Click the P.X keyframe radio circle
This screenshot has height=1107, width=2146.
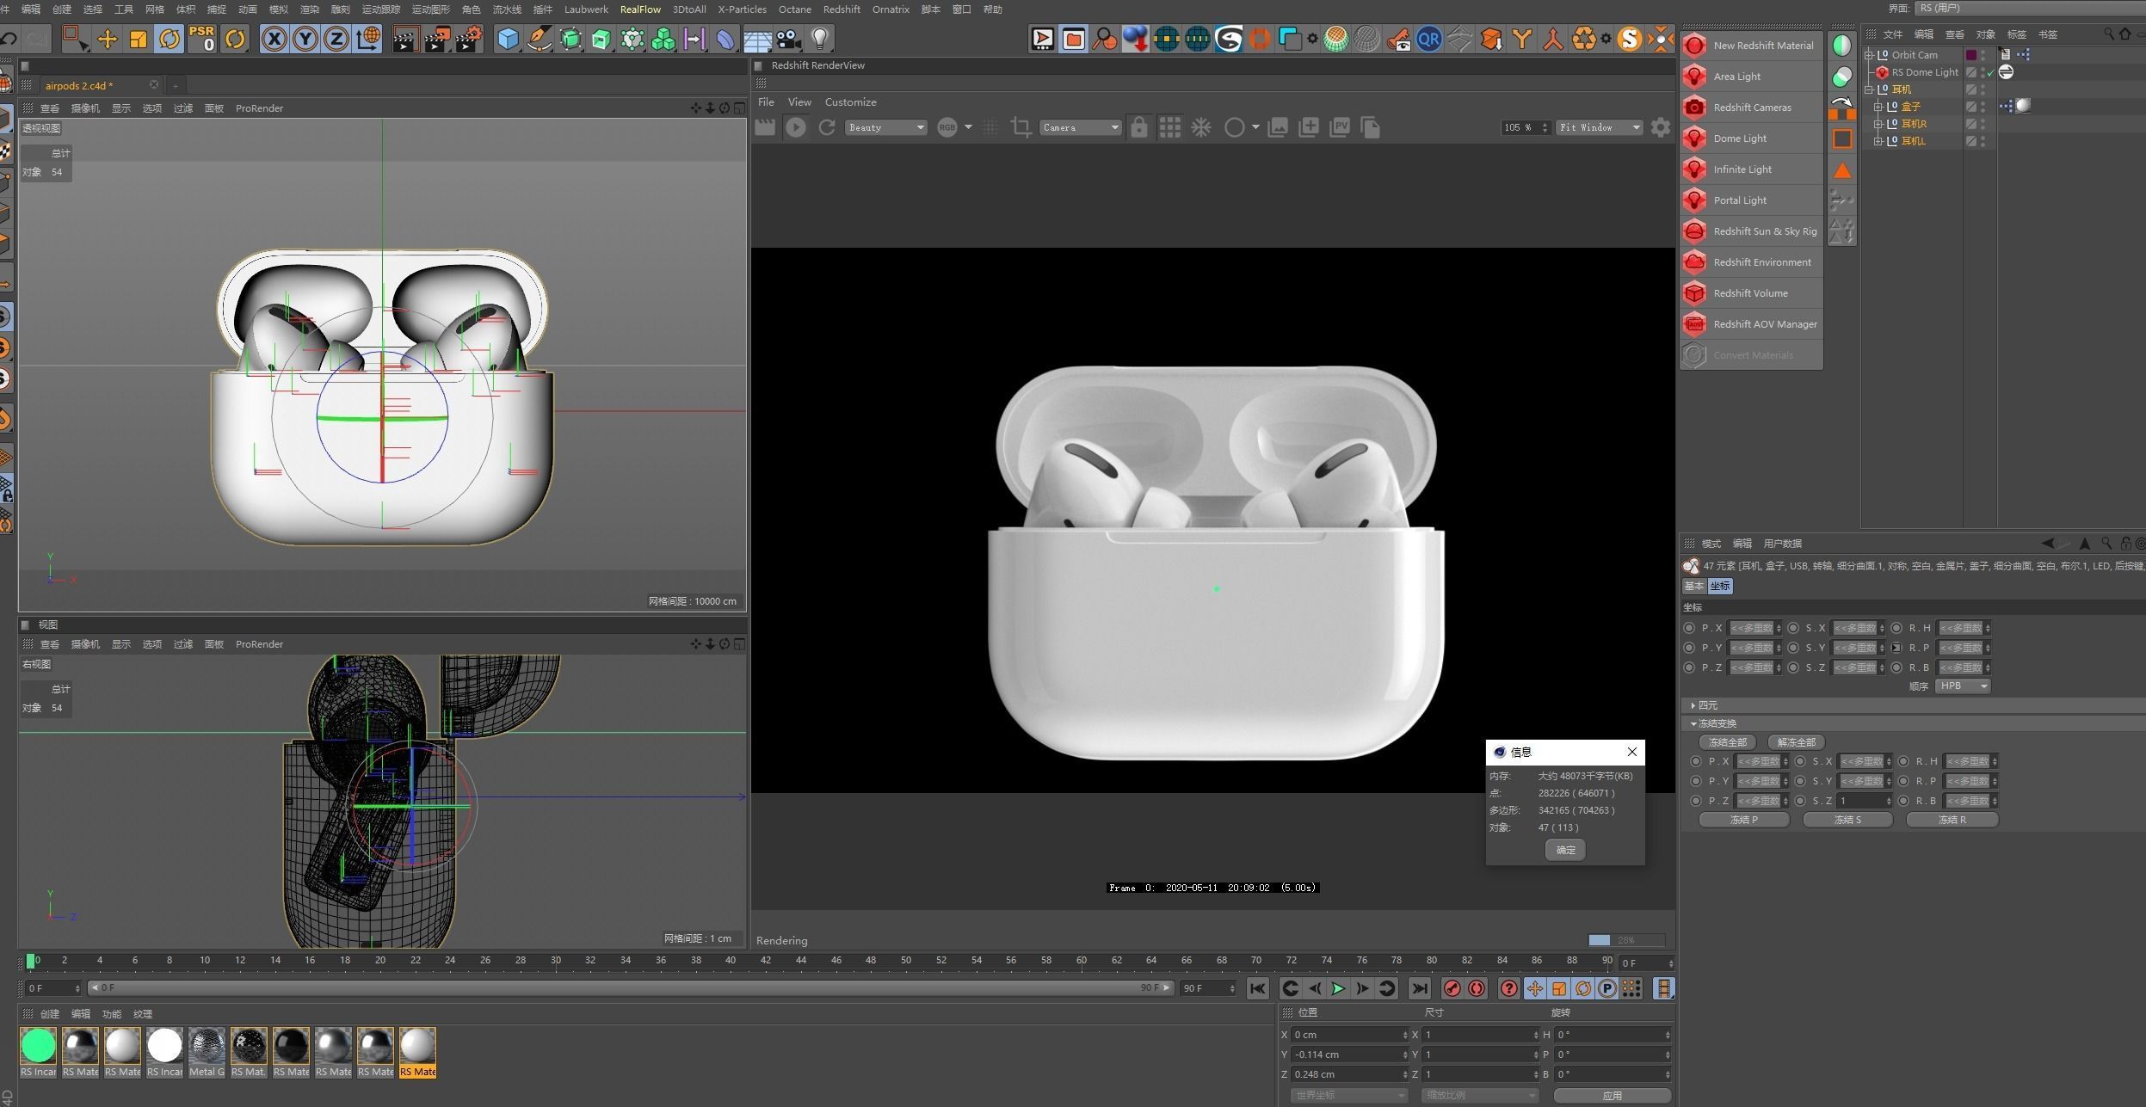coord(1689,628)
